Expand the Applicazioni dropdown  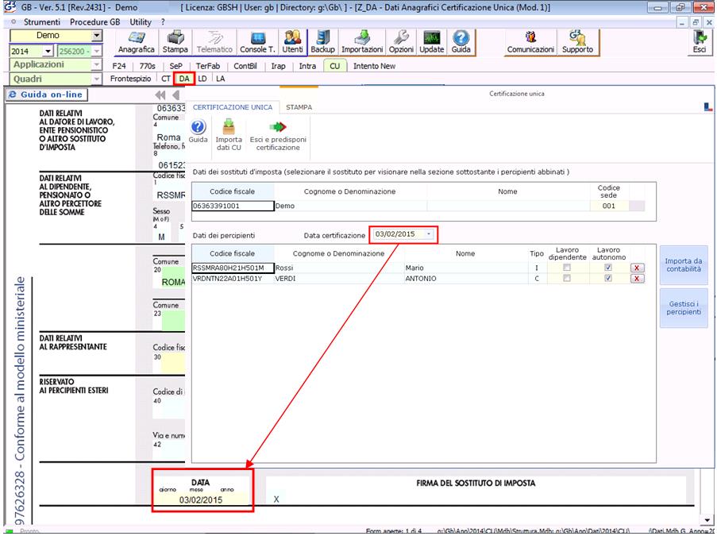(97, 65)
